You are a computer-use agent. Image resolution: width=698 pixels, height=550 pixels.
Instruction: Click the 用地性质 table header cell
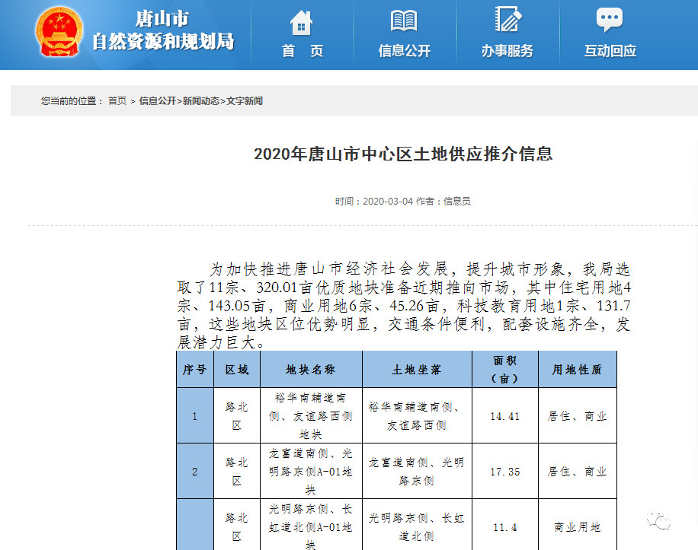(x=577, y=370)
